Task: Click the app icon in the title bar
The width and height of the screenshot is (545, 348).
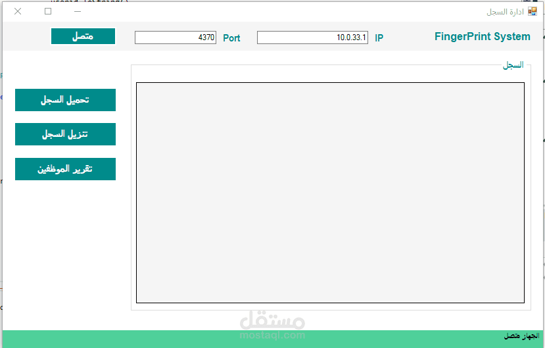Action: 532,11
